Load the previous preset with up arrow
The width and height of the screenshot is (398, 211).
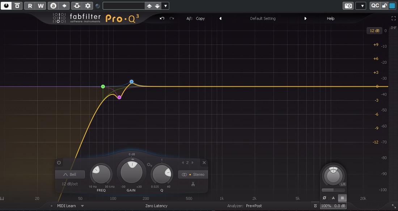pos(149,6)
